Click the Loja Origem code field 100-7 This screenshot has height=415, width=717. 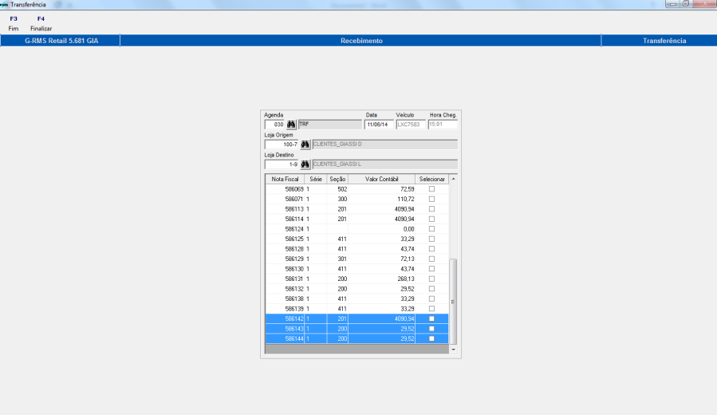point(282,144)
